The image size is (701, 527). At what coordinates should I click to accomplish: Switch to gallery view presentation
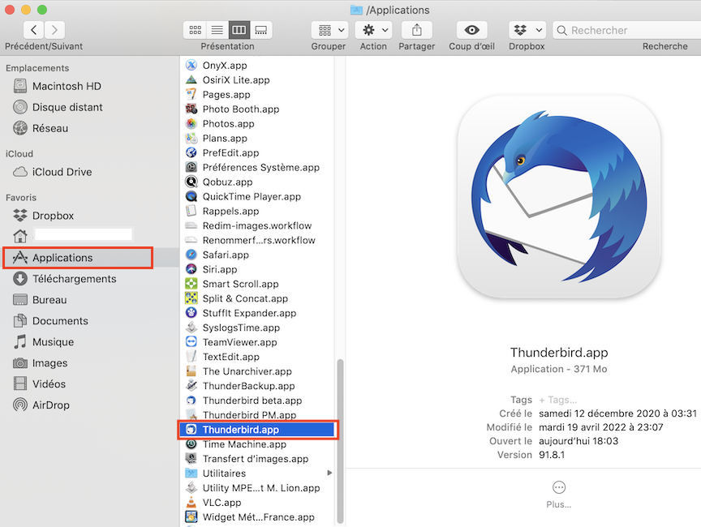pyautogui.click(x=261, y=30)
